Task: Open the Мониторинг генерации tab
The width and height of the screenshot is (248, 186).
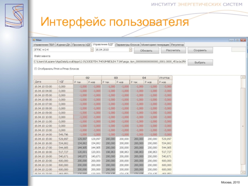Action: click(x=155, y=45)
